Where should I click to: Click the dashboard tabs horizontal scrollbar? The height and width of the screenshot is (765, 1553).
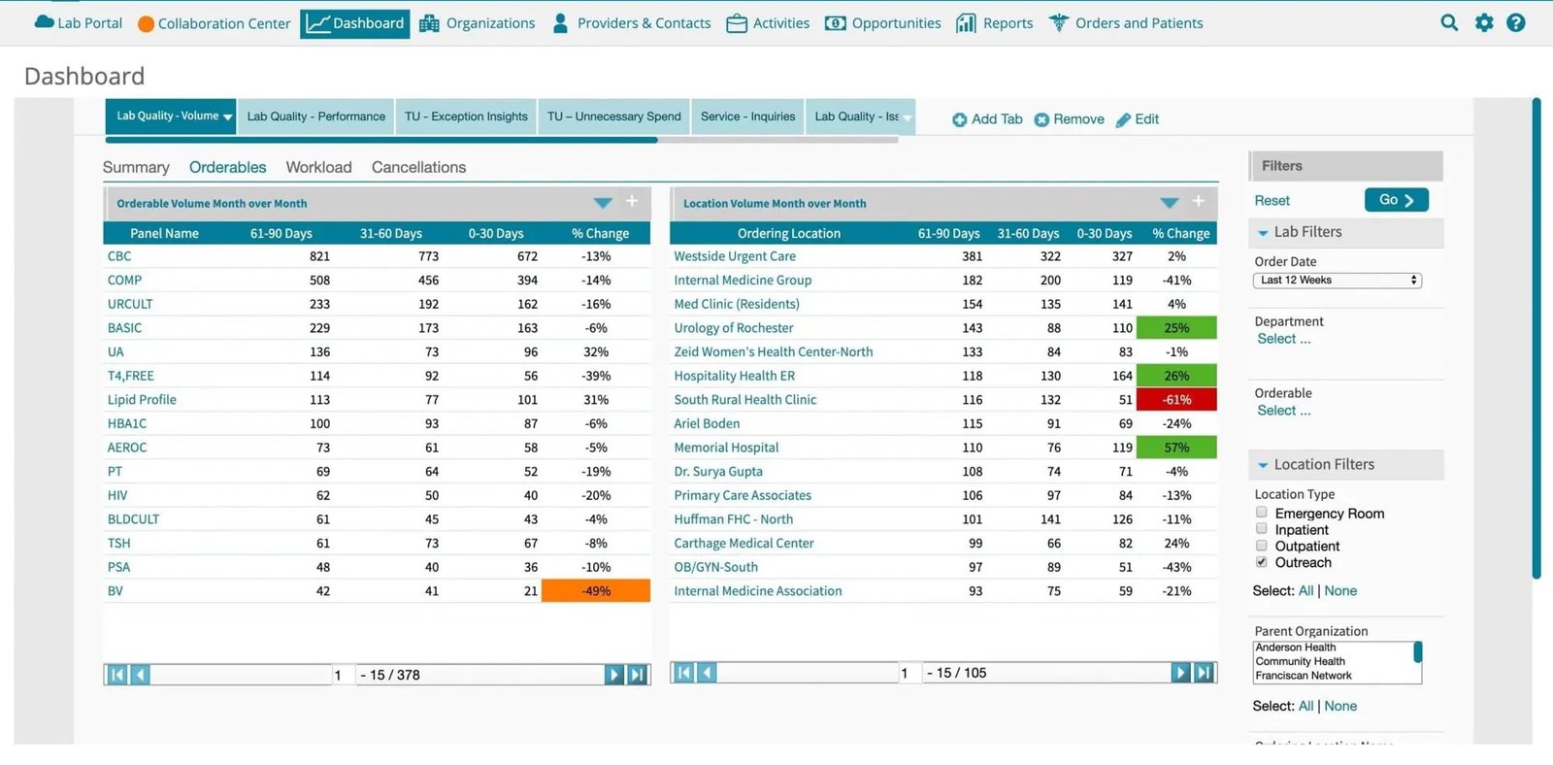[x=381, y=140]
